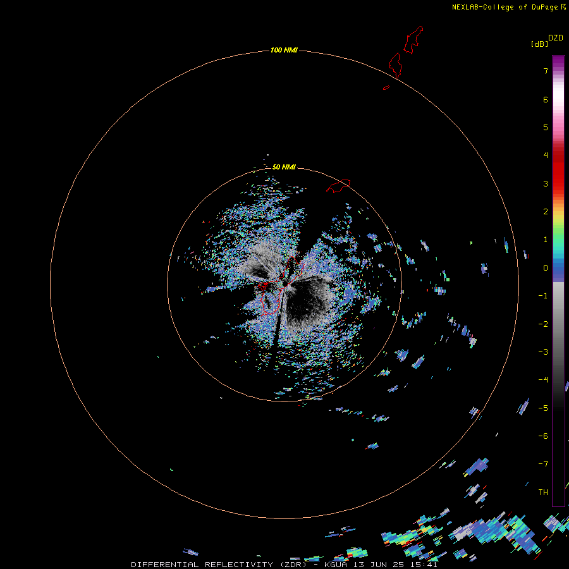Click the '3' value on the colorbar scale
569x569 pixels.
pos(546,183)
